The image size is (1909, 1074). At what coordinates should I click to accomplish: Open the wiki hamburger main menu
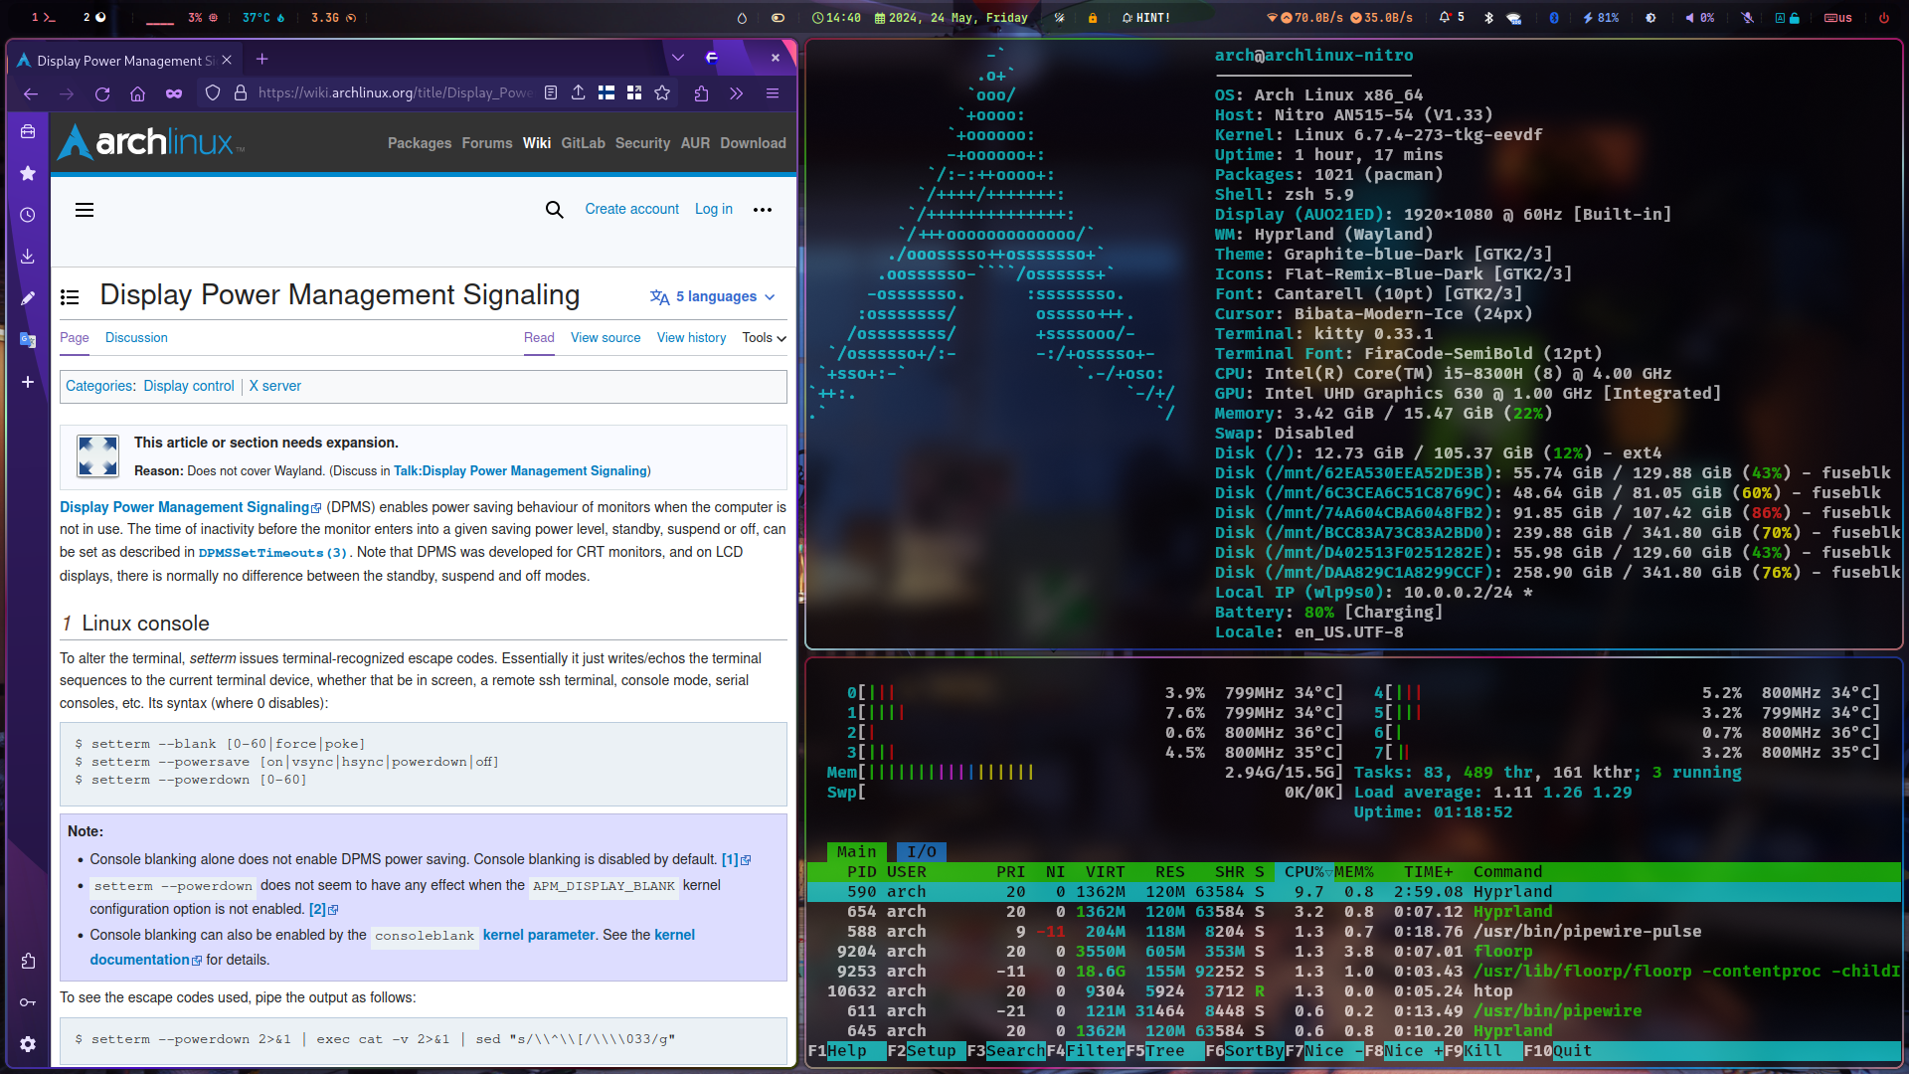[x=85, y=210]
